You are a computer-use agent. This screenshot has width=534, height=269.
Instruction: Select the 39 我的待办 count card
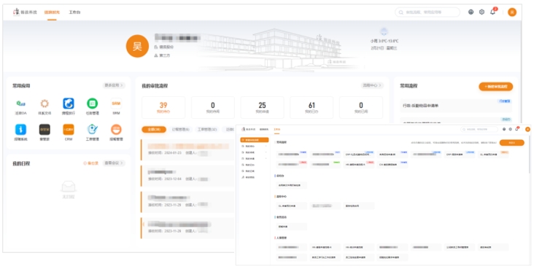[x=163, y=107]
